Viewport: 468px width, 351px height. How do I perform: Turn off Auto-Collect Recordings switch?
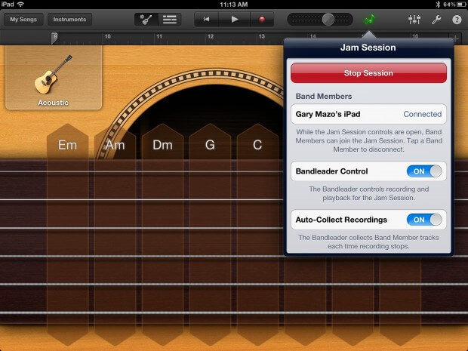pyautogui.click(x=424, y=220)
